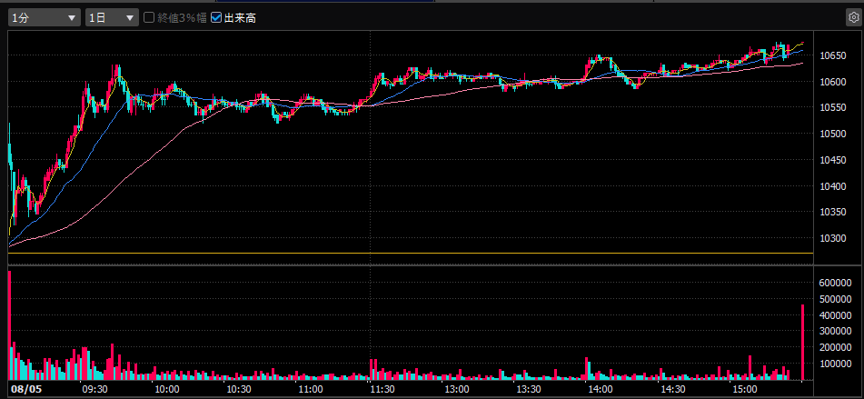This screenshot has height=399, width=864.
Task: Click the large closing volume bar
Action: tap(802, 342)
